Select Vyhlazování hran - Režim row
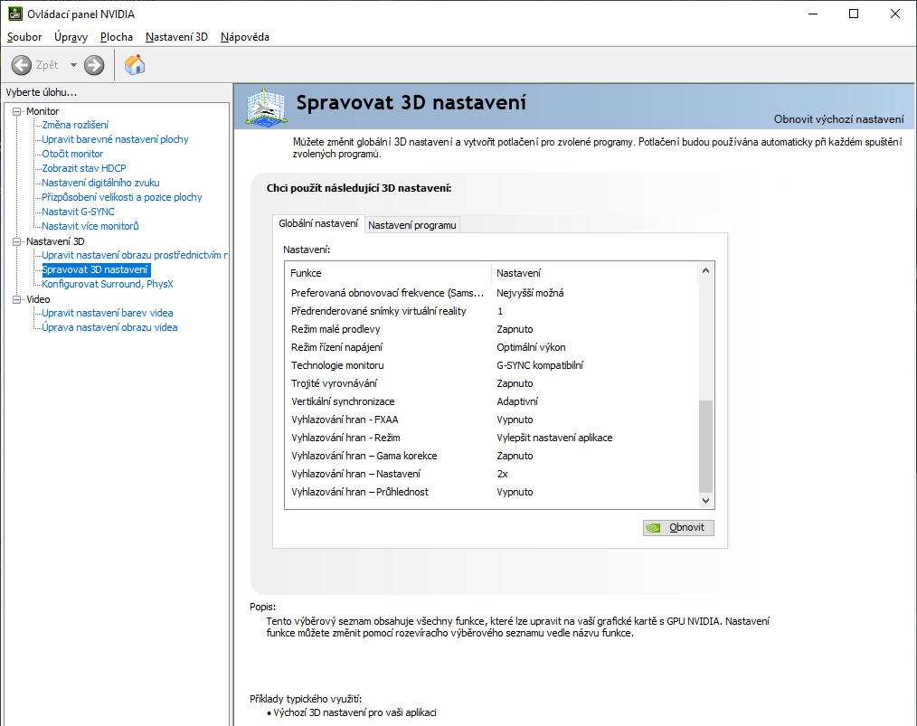Image resolution: width=917 pixels, height=726 pixels. coord(491,438)
